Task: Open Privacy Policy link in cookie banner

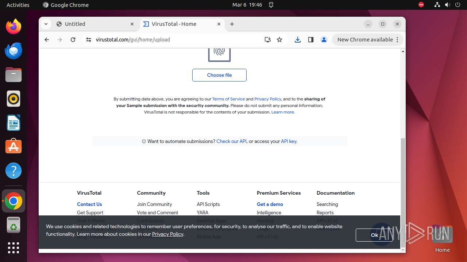Action: pos(168,234)
